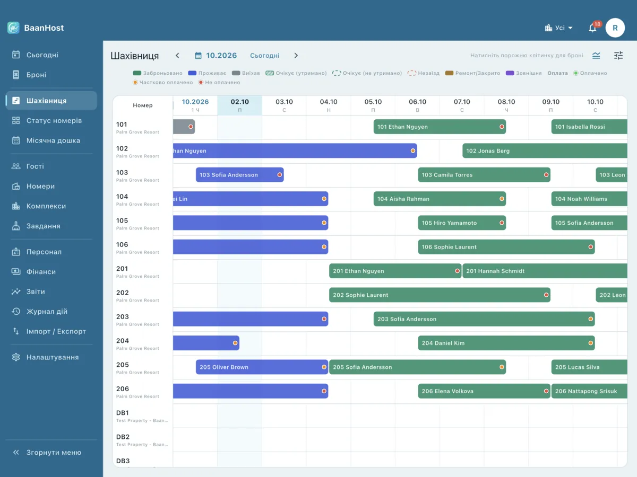Open notifications bell with 18 badge
The width and height of the screenshot is (637, 477).
(x=593, y=28)
